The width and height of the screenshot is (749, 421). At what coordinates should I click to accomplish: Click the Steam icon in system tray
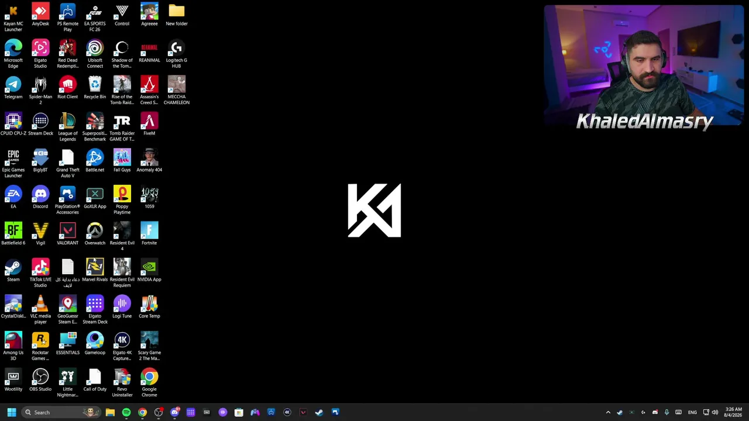click(620, 412)
